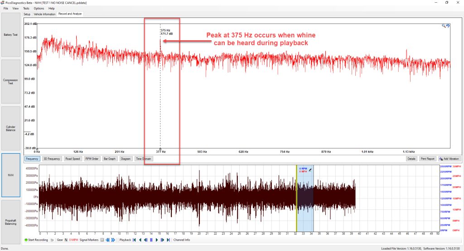
Task: Select the Frequency view button
Action: 32,159
